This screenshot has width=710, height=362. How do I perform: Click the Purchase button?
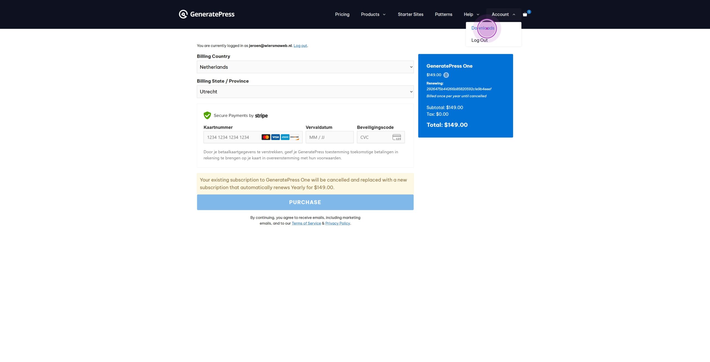[x=305, y=202]
